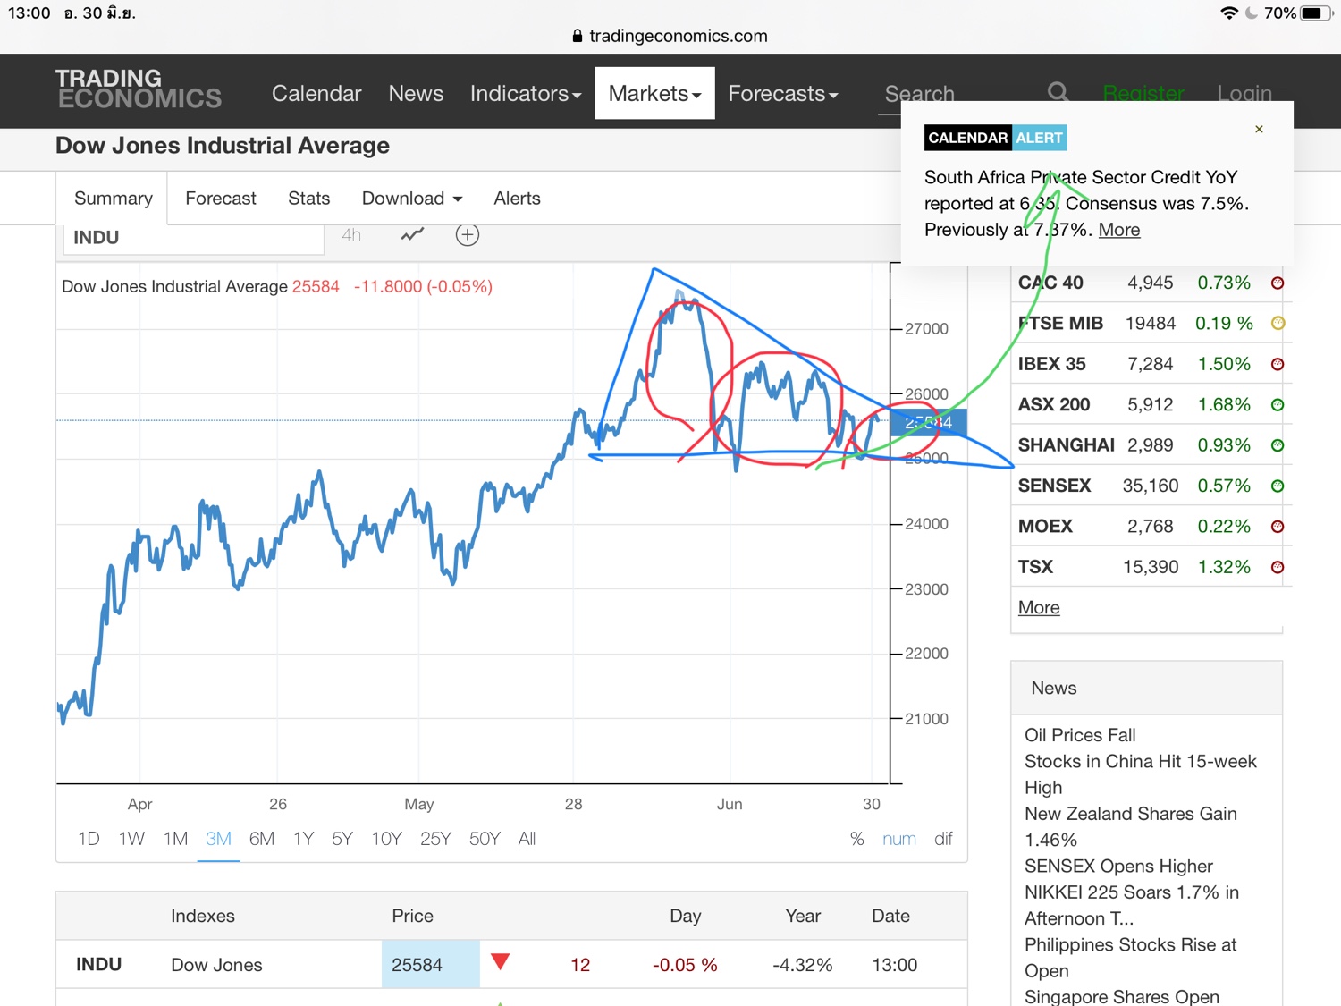Click the clock icon beside FTSE MIB
The width and height of the screenshot is (1341, 1006).
[x=1278, y=324]
